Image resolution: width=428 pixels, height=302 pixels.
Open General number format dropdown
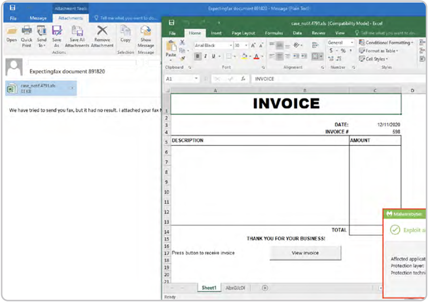352,43
